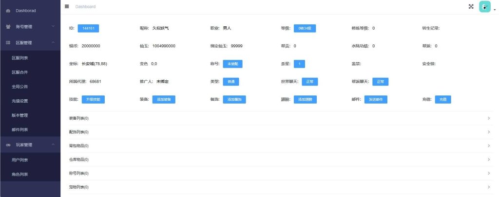499x197 pixels.
Task: Click the 0转34级 level button
Action: [x=305, y=28]
